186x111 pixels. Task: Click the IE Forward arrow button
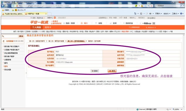tap(6, 6)
